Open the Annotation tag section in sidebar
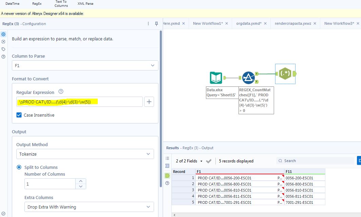The width and height of the screenshot is (361, 217). click(3, 49)
